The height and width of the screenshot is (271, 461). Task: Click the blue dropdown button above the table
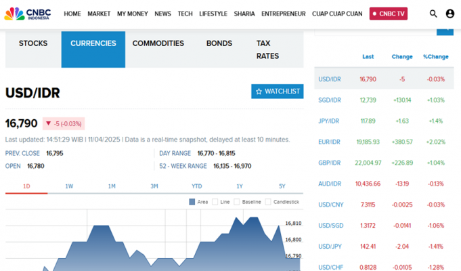(x=445, y=30)
